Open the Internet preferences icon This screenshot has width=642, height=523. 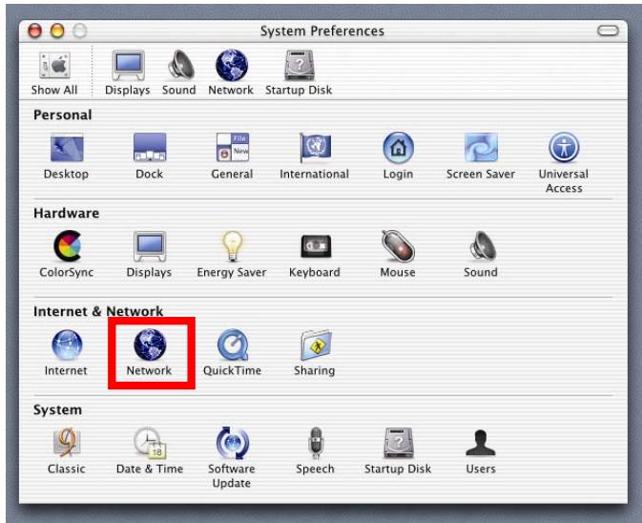pyautogui.click(x=67, y=345)
